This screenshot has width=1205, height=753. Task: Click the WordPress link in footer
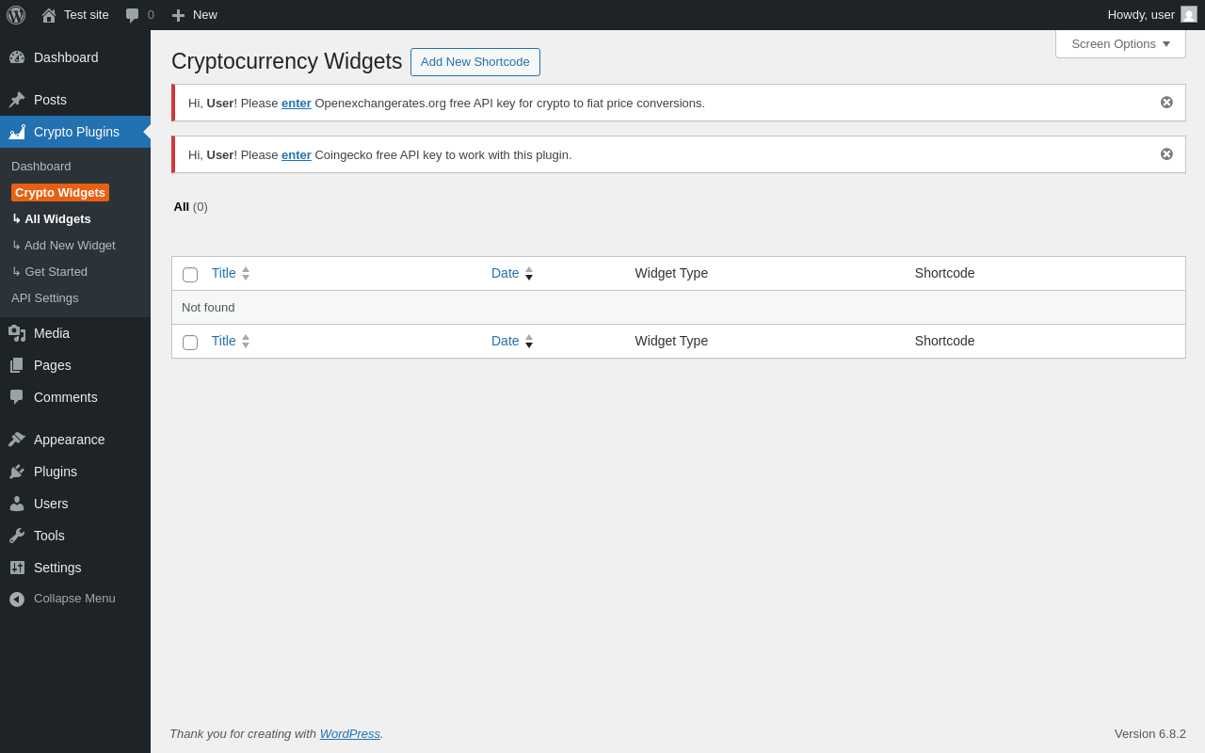tap(350, 734)
